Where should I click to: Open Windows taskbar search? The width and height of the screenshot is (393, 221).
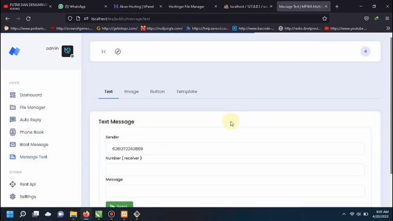tap(23, 214)
